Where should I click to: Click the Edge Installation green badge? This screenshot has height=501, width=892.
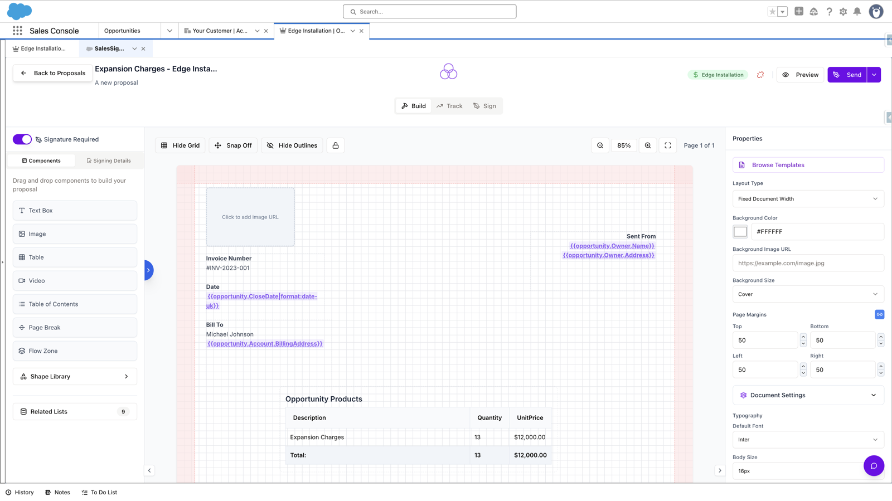pos(718,75)
